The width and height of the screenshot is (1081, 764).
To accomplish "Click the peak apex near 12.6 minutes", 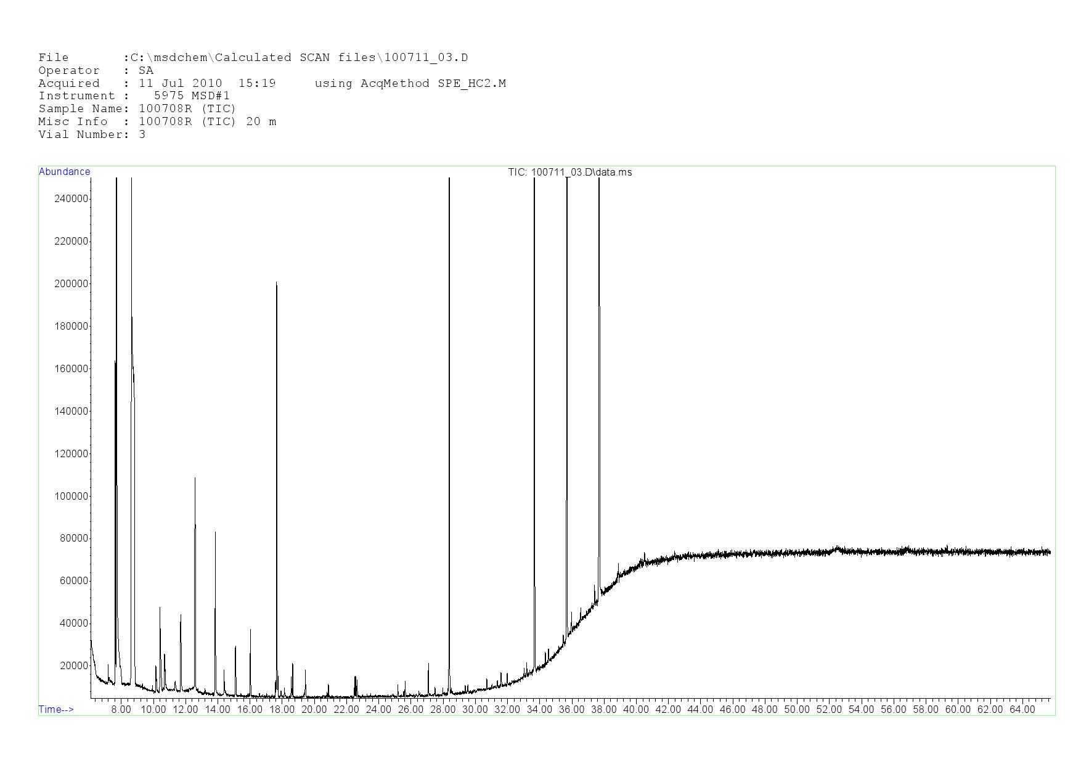I will tap(195, 479).
